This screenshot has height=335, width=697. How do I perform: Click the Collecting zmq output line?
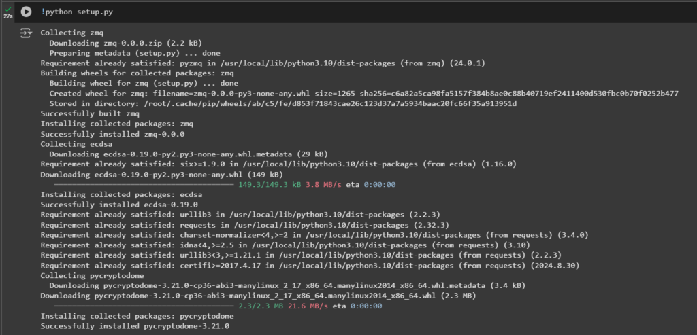(x=72, y=33)
